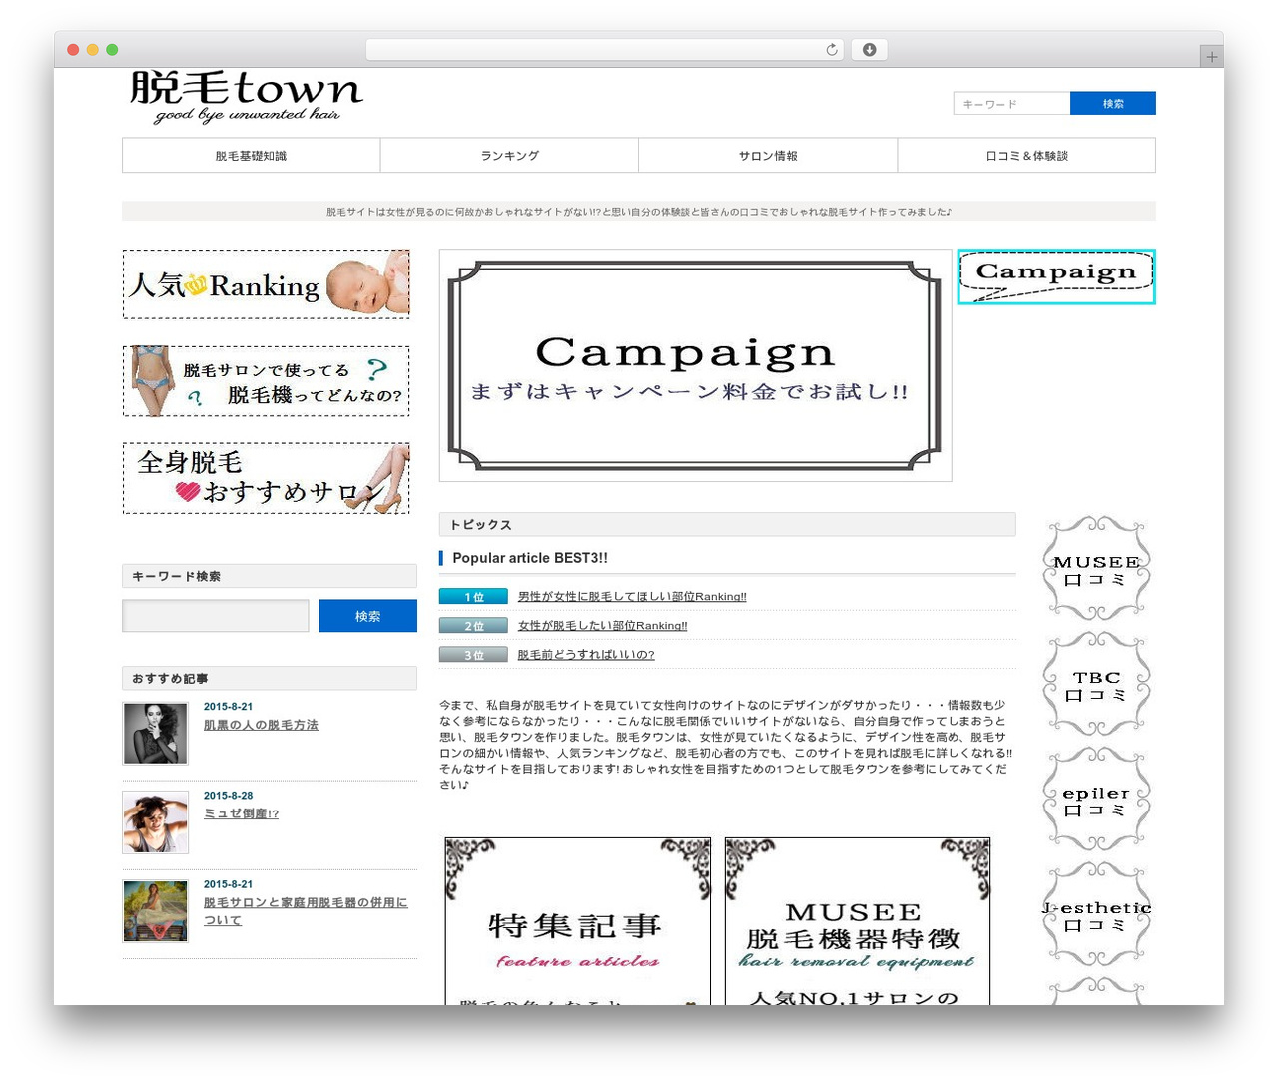
Task: Open the MUSEE 口コミ badge
Action: [x=1096, y=569]
